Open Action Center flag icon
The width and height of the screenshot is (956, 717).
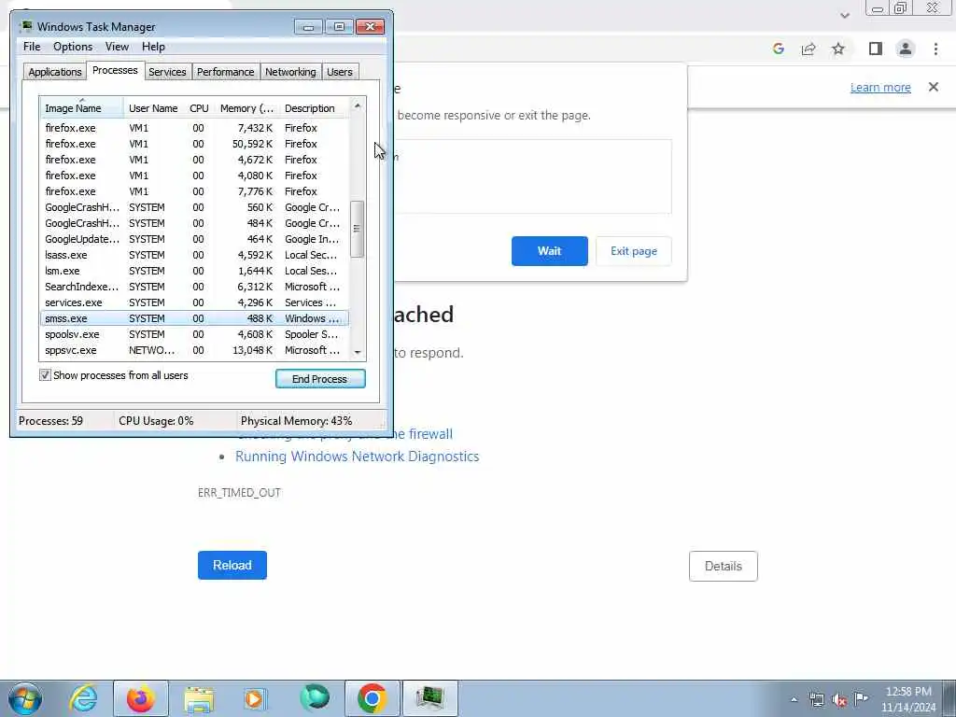point(861,698)
